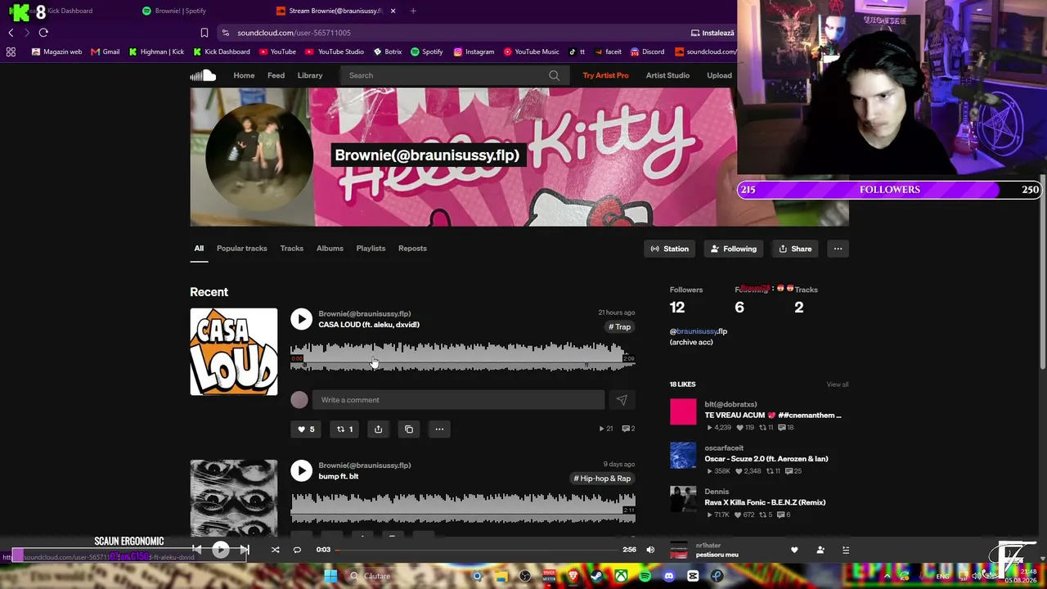
Task: Toggle shuffle in the player bar
Action: [275, 550]
